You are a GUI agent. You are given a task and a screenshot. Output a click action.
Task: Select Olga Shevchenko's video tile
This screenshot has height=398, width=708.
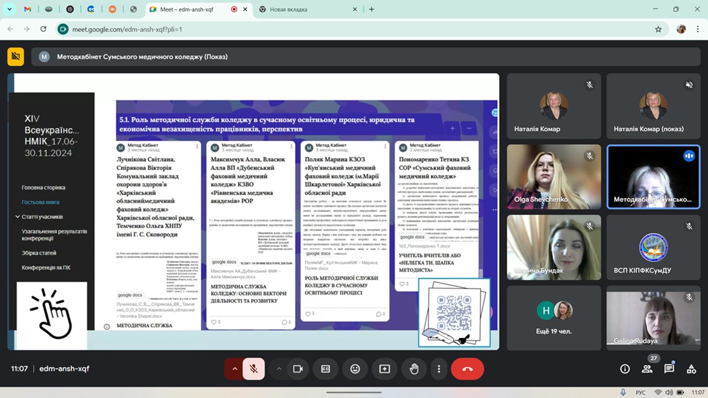pyautogui.click(x=554, y=176)
